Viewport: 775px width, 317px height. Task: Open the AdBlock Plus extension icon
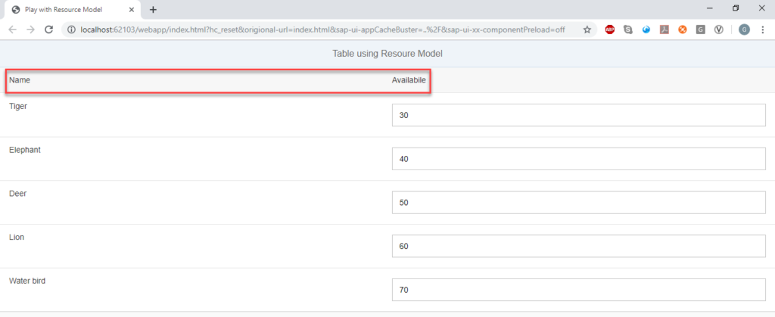click(610, 30)
